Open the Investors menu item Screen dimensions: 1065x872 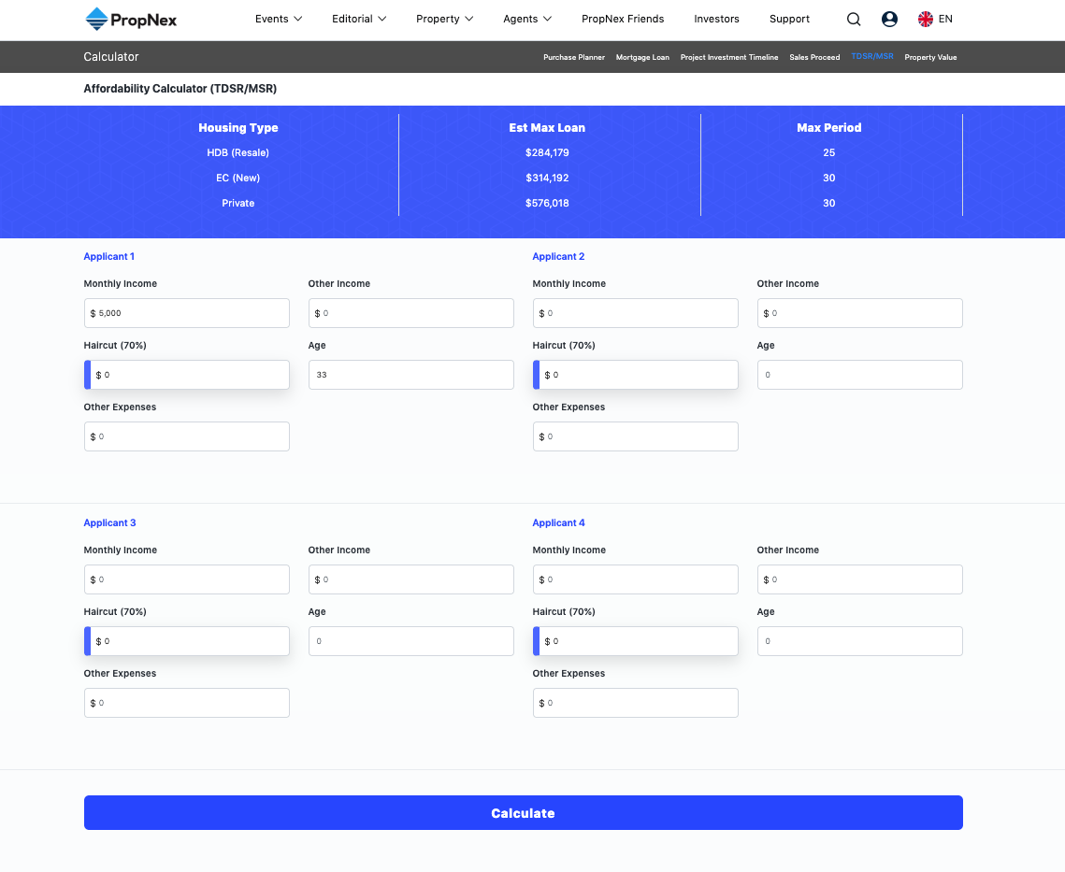pyautogui.click(x=716, y=19)
